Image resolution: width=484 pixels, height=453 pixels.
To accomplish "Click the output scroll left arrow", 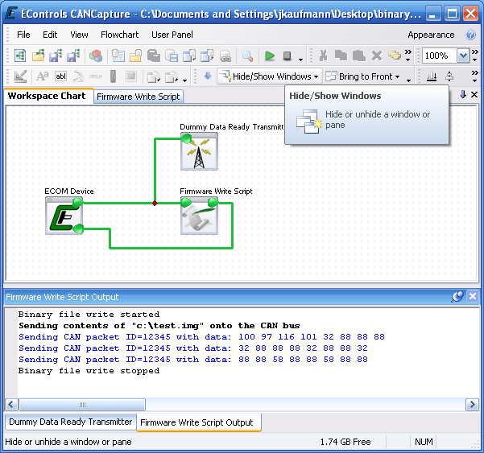I will pyautogui.click(x=12, y=405).
